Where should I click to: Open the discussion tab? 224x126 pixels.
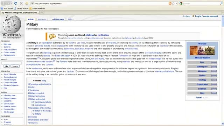click(x=42, y=19)
